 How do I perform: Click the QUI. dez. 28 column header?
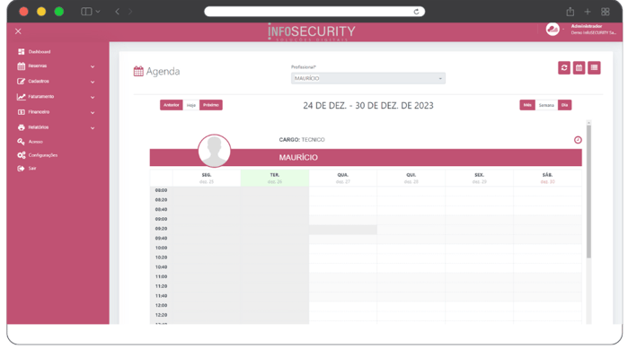click(411, 179)
